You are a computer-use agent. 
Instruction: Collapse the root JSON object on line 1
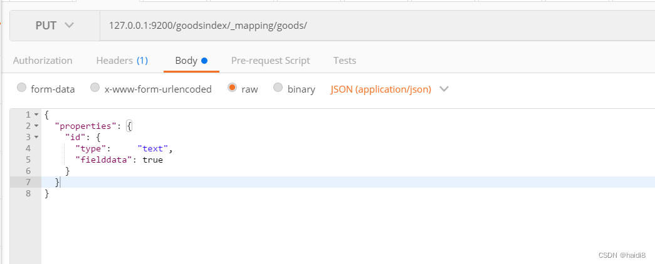36,114
